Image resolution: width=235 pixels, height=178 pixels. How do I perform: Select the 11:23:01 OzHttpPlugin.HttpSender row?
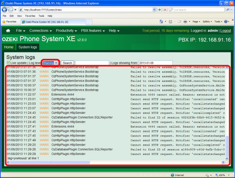[x=116, y=99]
